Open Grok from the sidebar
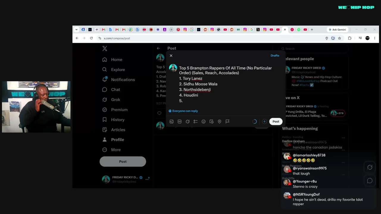 [x=112, y=100]
